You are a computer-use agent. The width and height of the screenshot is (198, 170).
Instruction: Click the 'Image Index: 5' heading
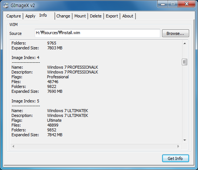(26, 101)
